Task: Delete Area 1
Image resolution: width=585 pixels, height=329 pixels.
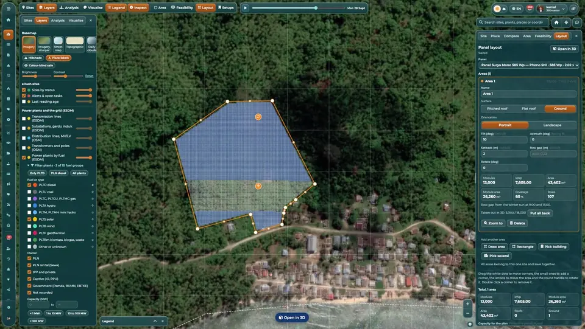Action: click(x=517, y=223)
